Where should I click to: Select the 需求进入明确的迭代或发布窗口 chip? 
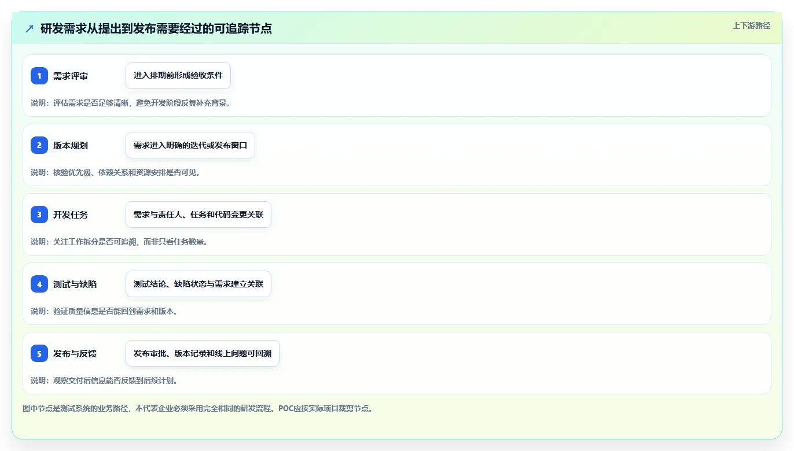click(190, 145)
